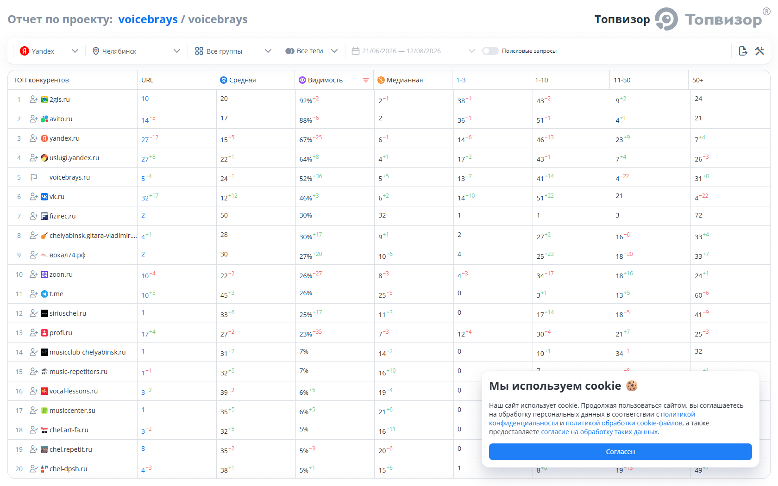Screen dimensions: 778x486
Task: Click the competitor icon for siriuschel.ru
Action: [x=33, y=313]
